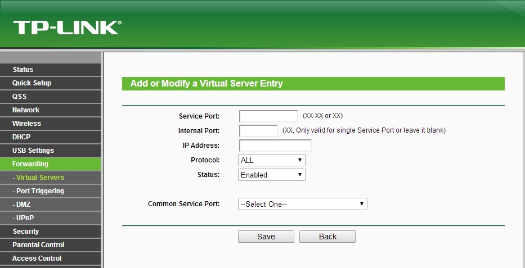Image resolution: width=525 pixels, height=268 pixels.
Task: Open the DMZ submenu page
Action: [x=21, y=205]
